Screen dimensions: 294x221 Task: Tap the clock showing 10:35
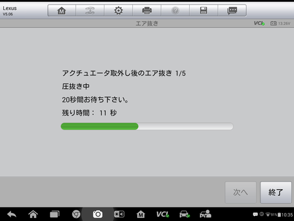pyautogui.click(x=287, y=215)
